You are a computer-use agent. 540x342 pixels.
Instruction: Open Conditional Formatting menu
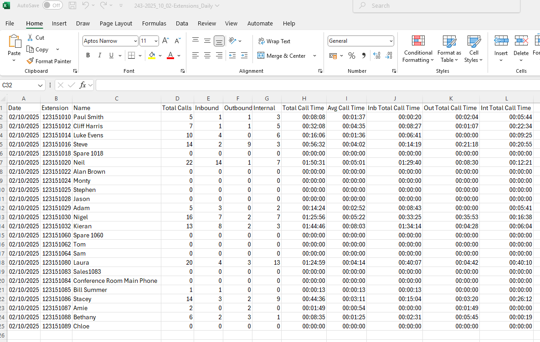(418, 49)
